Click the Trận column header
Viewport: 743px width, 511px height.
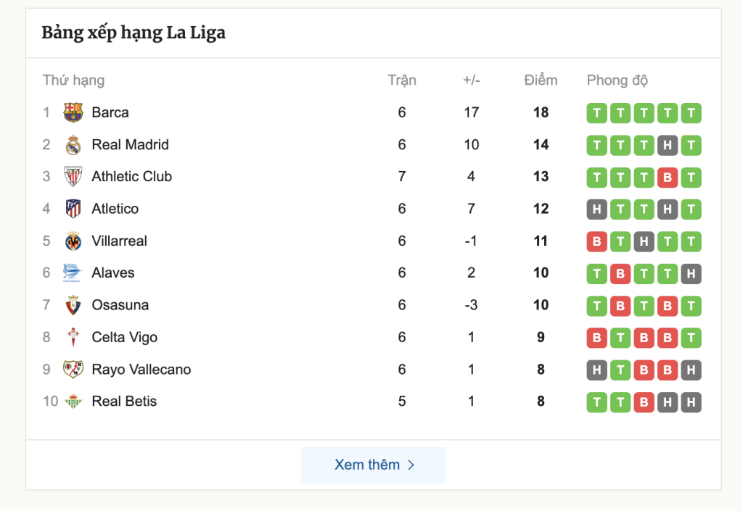pyautogui.click(x=402, y=80)
